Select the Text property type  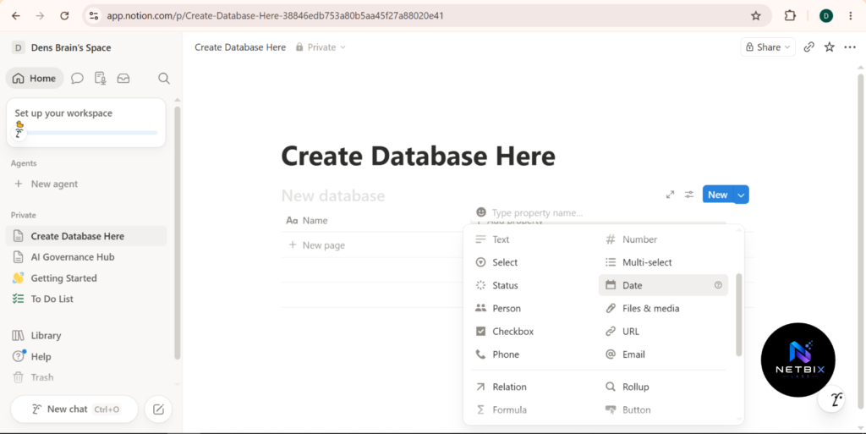coord(534,239)
